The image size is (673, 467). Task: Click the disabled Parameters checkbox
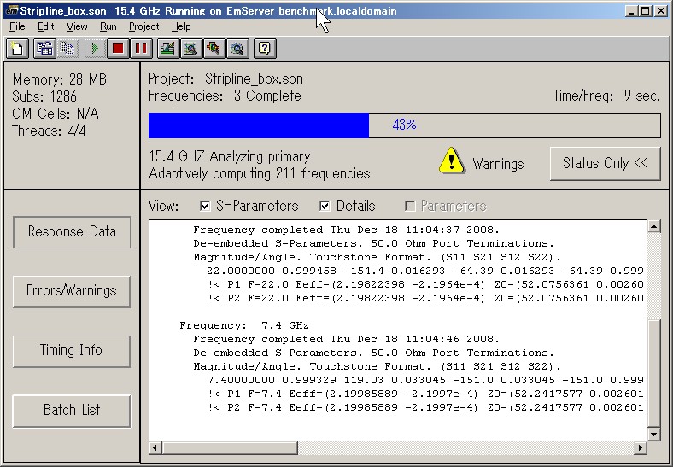[x=410, y=207]
